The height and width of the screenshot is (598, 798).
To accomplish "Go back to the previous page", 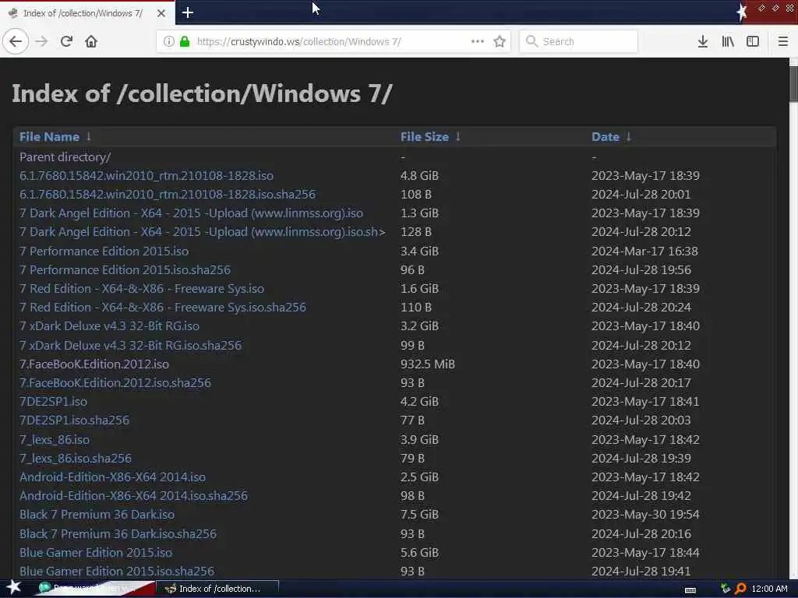I will [16, 41].
